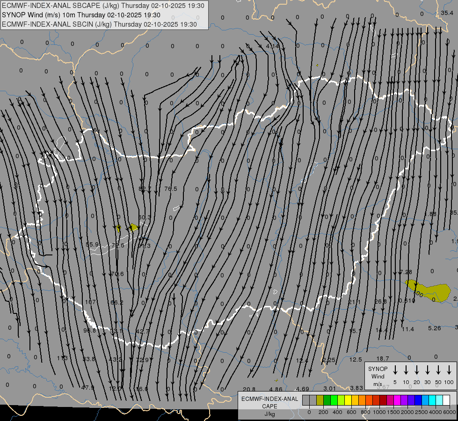Click the grid value 66.2

coord(117,302)
